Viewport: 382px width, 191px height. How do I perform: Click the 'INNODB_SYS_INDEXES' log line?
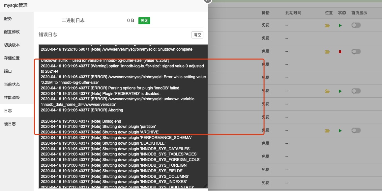click(x=114, y=182)
